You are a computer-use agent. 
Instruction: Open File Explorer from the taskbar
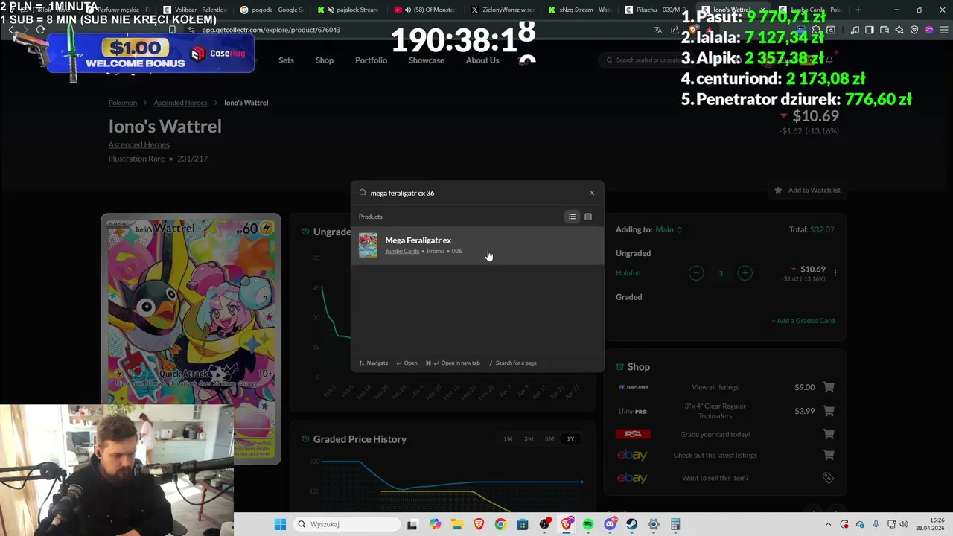point(456,524)
